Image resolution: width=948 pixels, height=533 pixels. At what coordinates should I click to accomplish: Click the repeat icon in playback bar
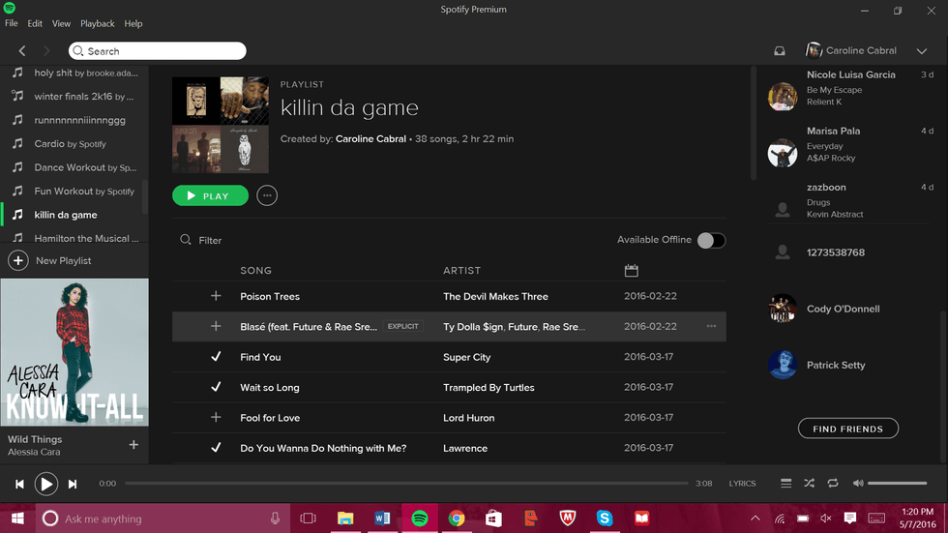pos(832,483)
